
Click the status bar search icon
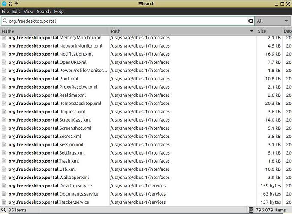[x=4, y=210]
